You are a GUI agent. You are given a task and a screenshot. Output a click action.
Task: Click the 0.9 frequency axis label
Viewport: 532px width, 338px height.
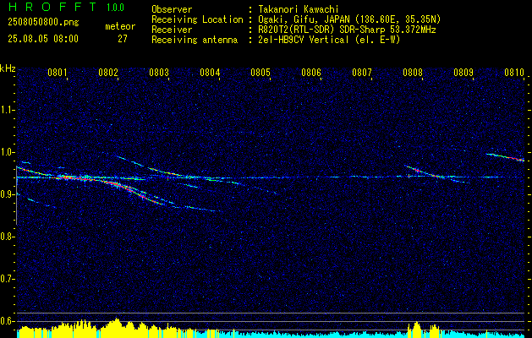pos(7,194)
